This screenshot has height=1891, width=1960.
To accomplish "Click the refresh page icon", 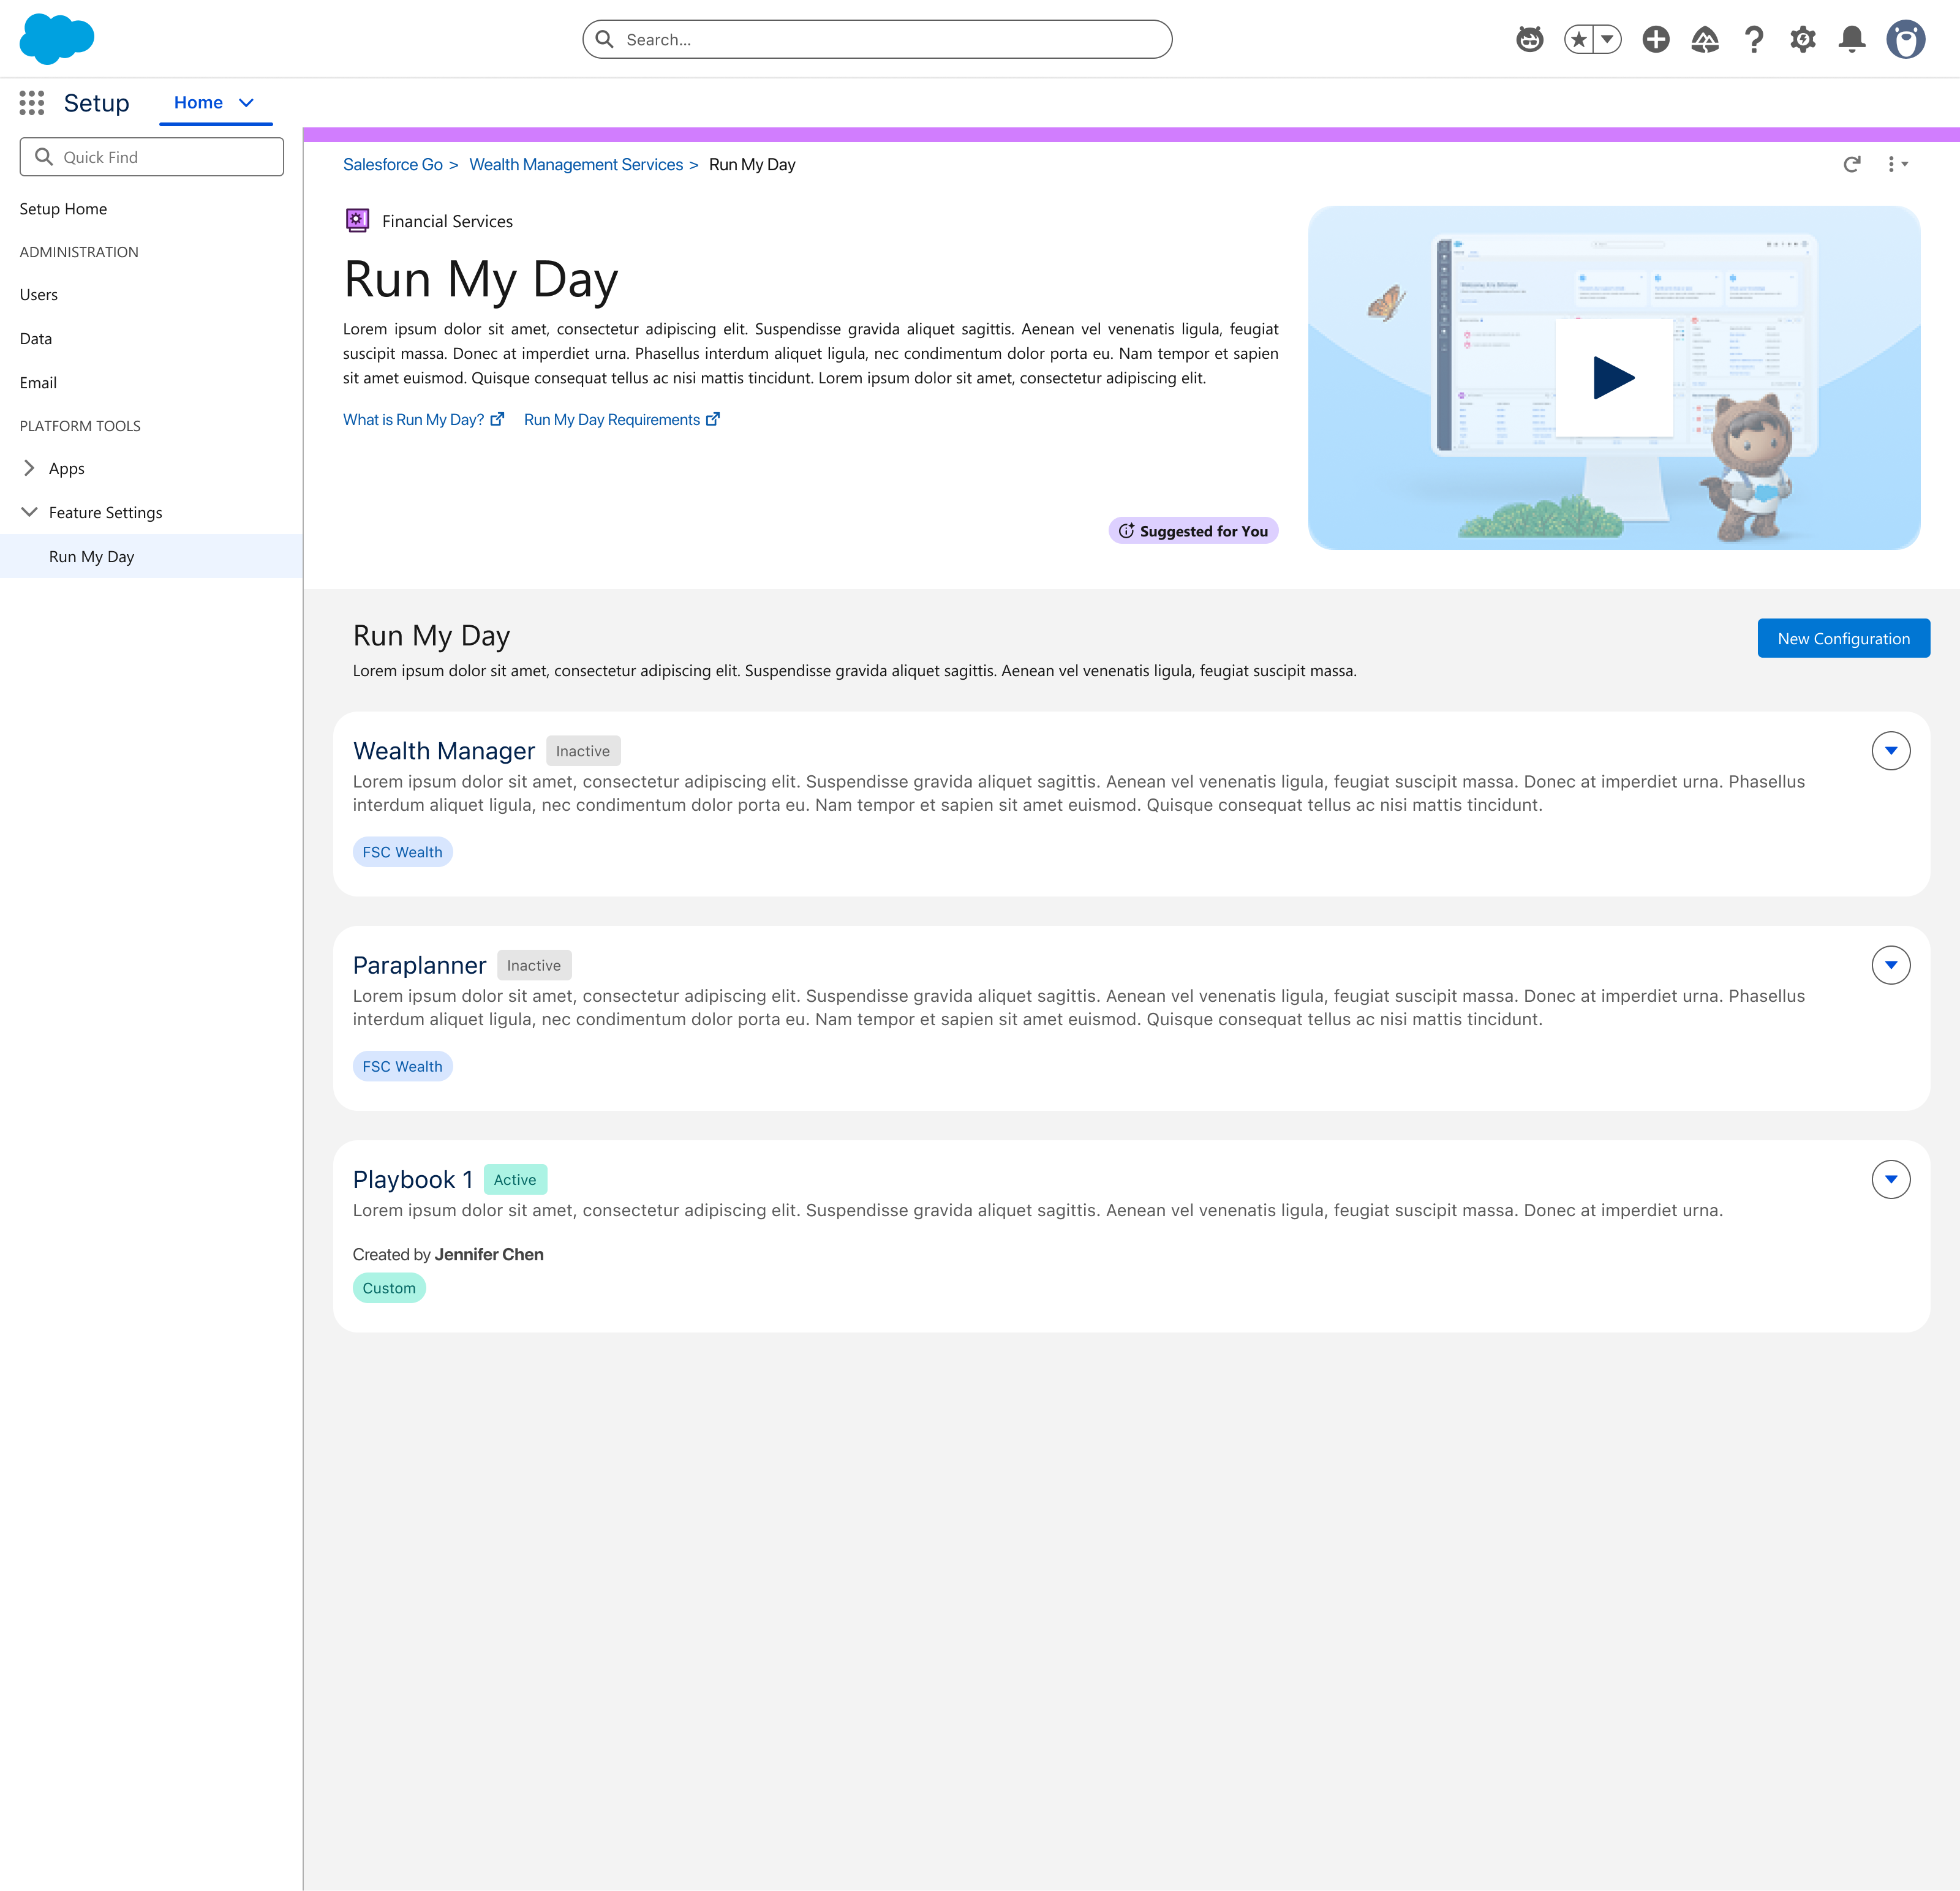I will point(1851,164).
